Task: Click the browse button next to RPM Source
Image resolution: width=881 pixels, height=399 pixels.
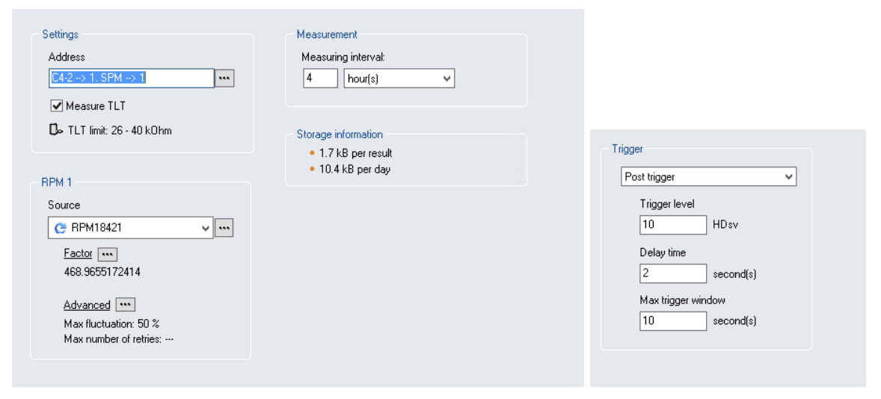Action: (224, 229)
